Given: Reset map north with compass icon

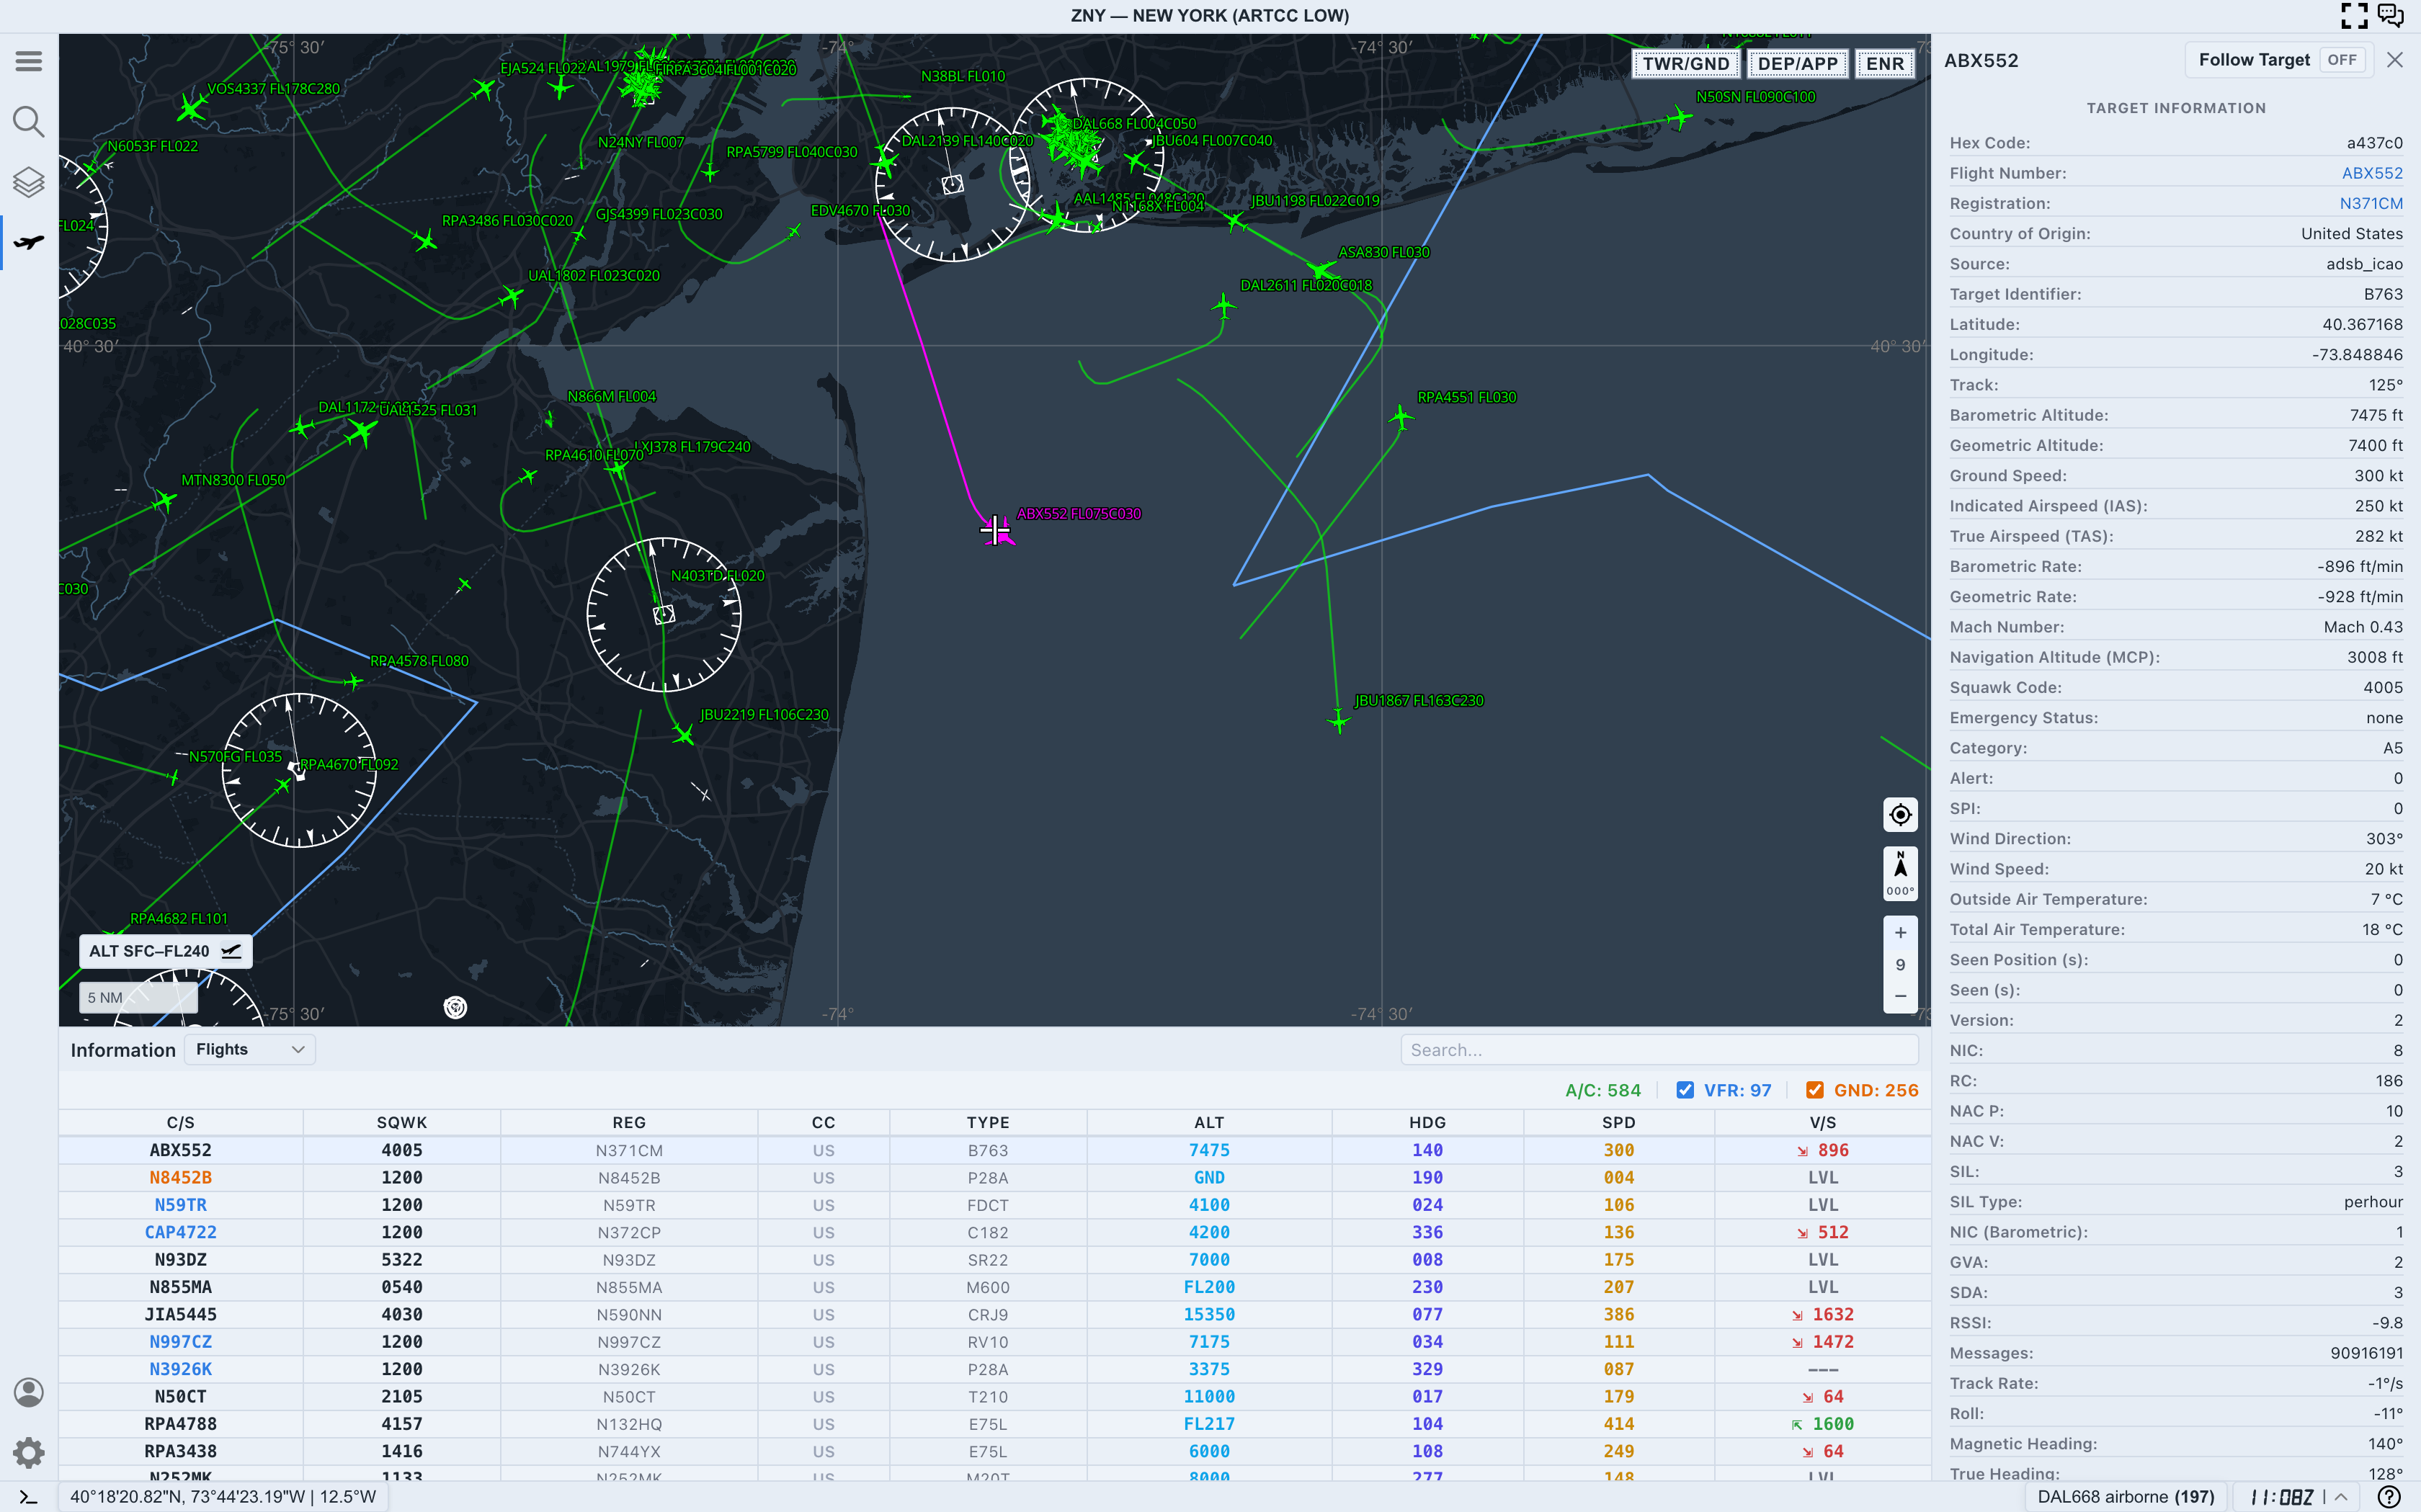Looking at the screenshot, I should tap(1900, 874).
